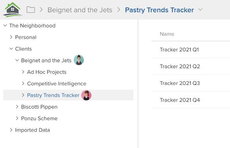Expand Competitive Intelligence chevron
Screen dimensions: 230x148
coord(23,83)
